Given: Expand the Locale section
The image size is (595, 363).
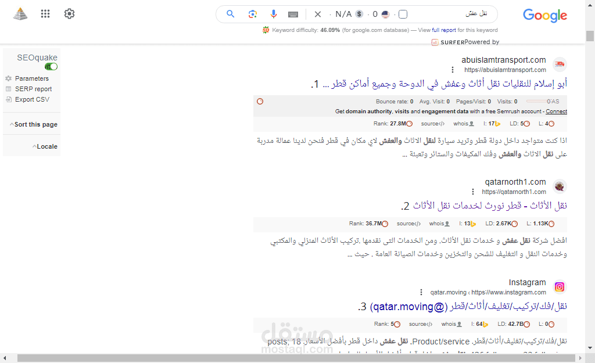Looking at the screenshot, I should 45,146.
